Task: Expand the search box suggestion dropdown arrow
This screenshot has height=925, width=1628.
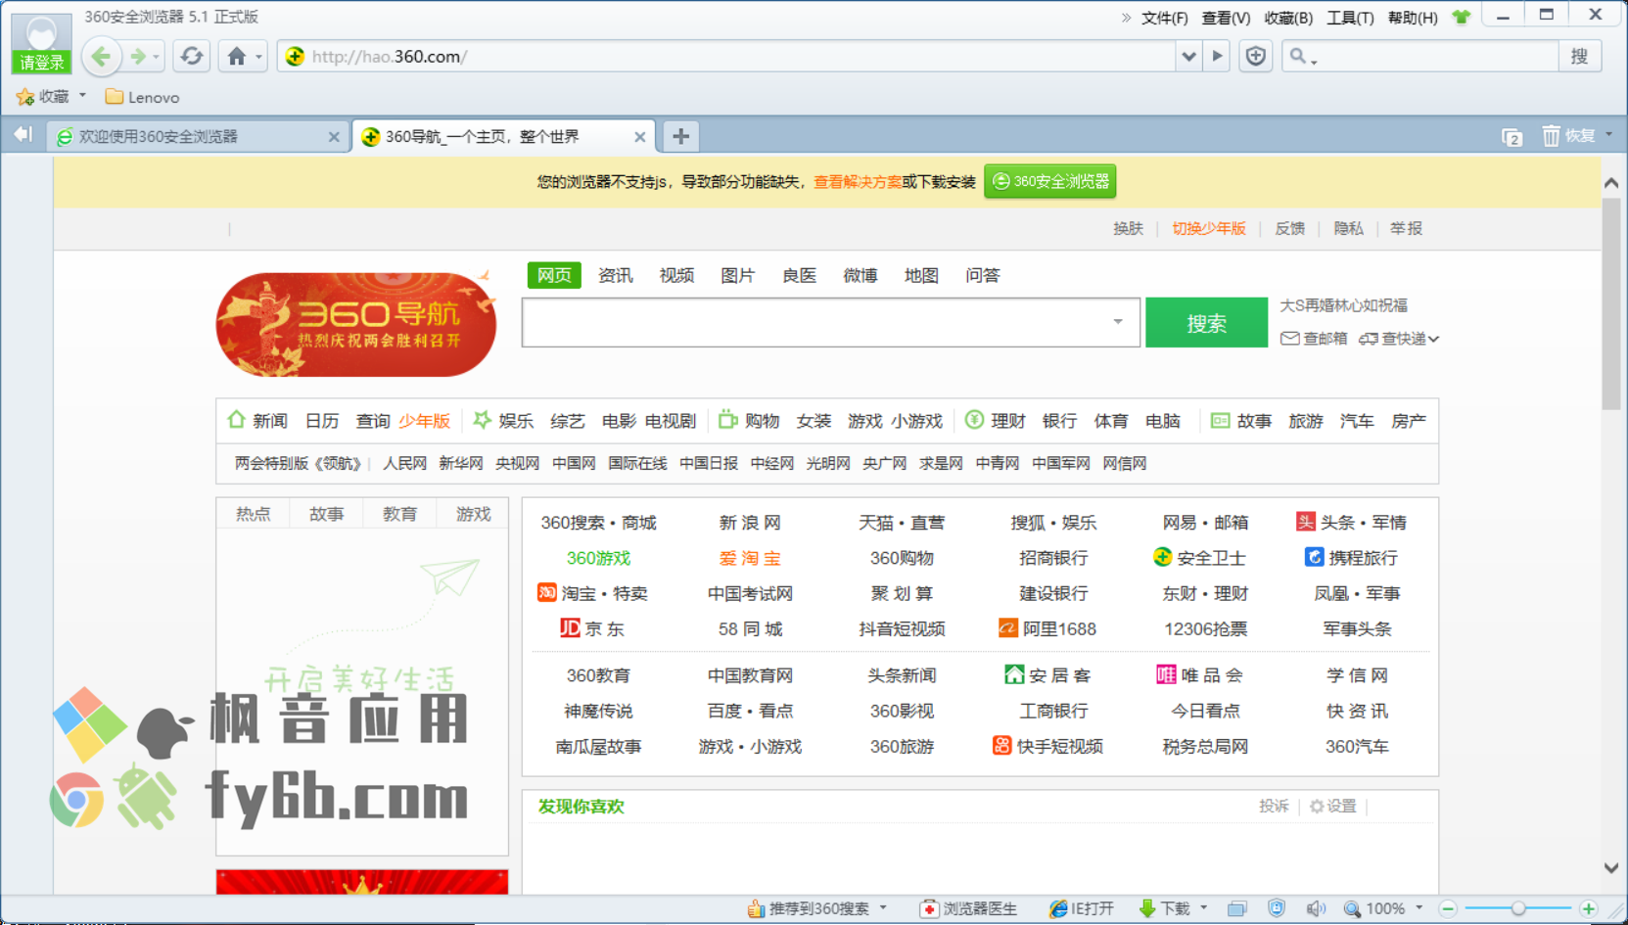Action: (1117, 322)
